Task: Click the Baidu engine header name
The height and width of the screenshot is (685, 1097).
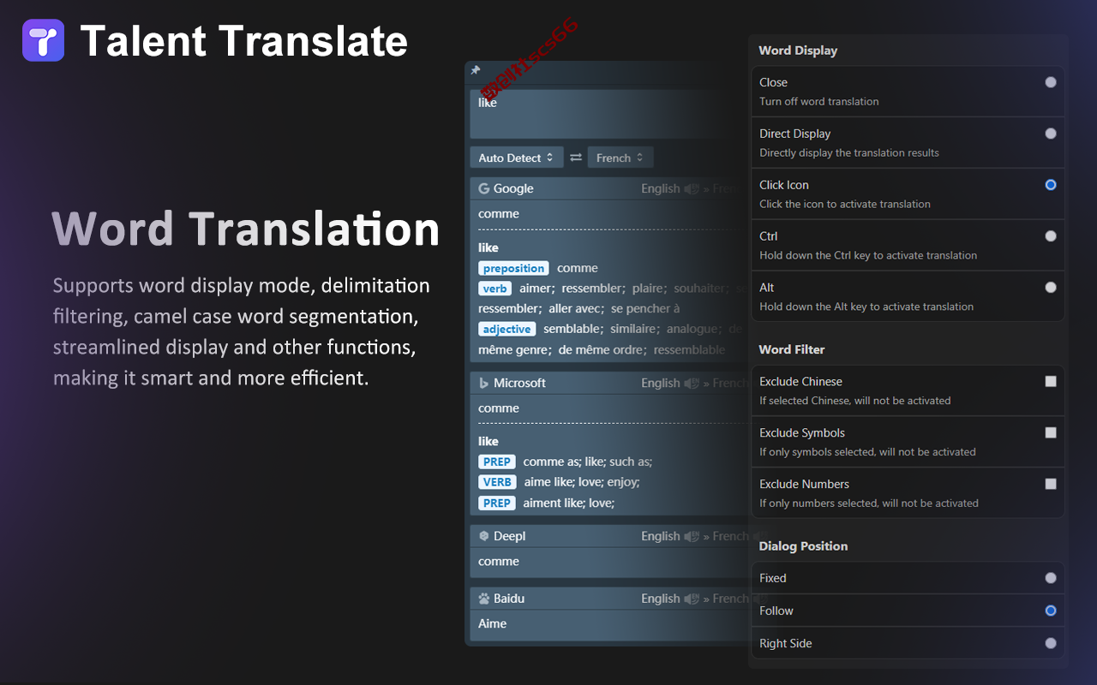Action: pyautogui.click(x=509, y=599)
